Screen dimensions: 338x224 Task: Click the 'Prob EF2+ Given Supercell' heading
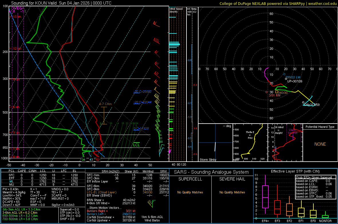click(314, 177)
